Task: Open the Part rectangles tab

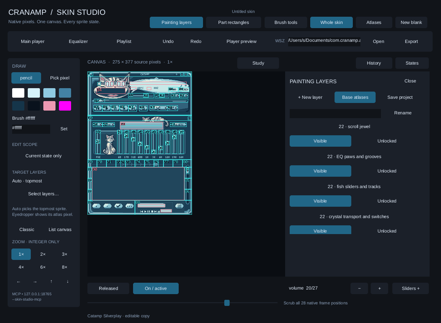Action: tap(233, 22)
